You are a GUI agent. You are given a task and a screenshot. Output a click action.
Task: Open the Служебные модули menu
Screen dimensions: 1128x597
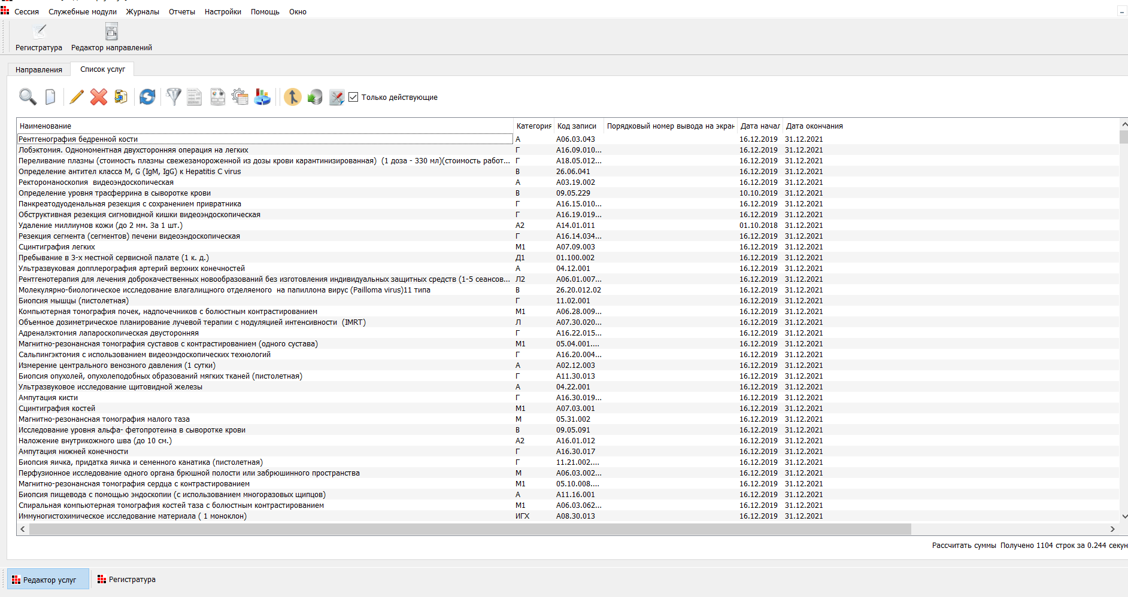pyautogui.click(x=83, y=12)
